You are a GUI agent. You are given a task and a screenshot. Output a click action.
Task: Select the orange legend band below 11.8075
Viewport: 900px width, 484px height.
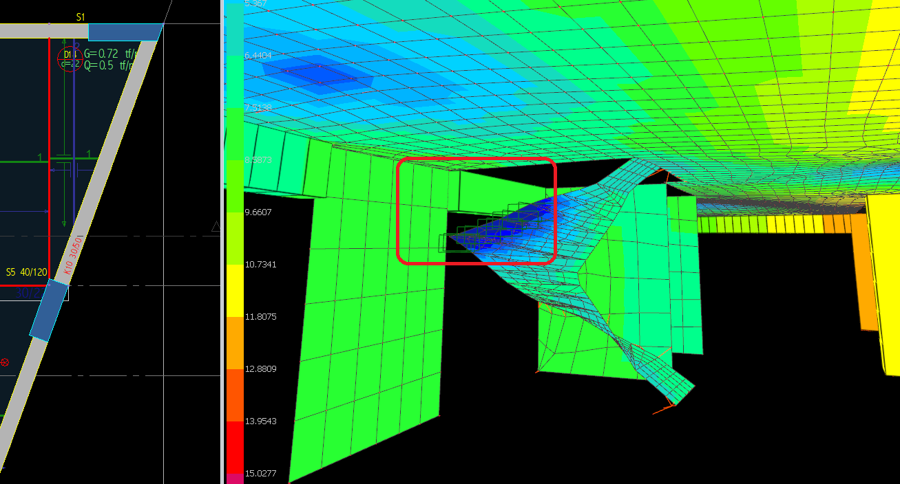[235, 342]
